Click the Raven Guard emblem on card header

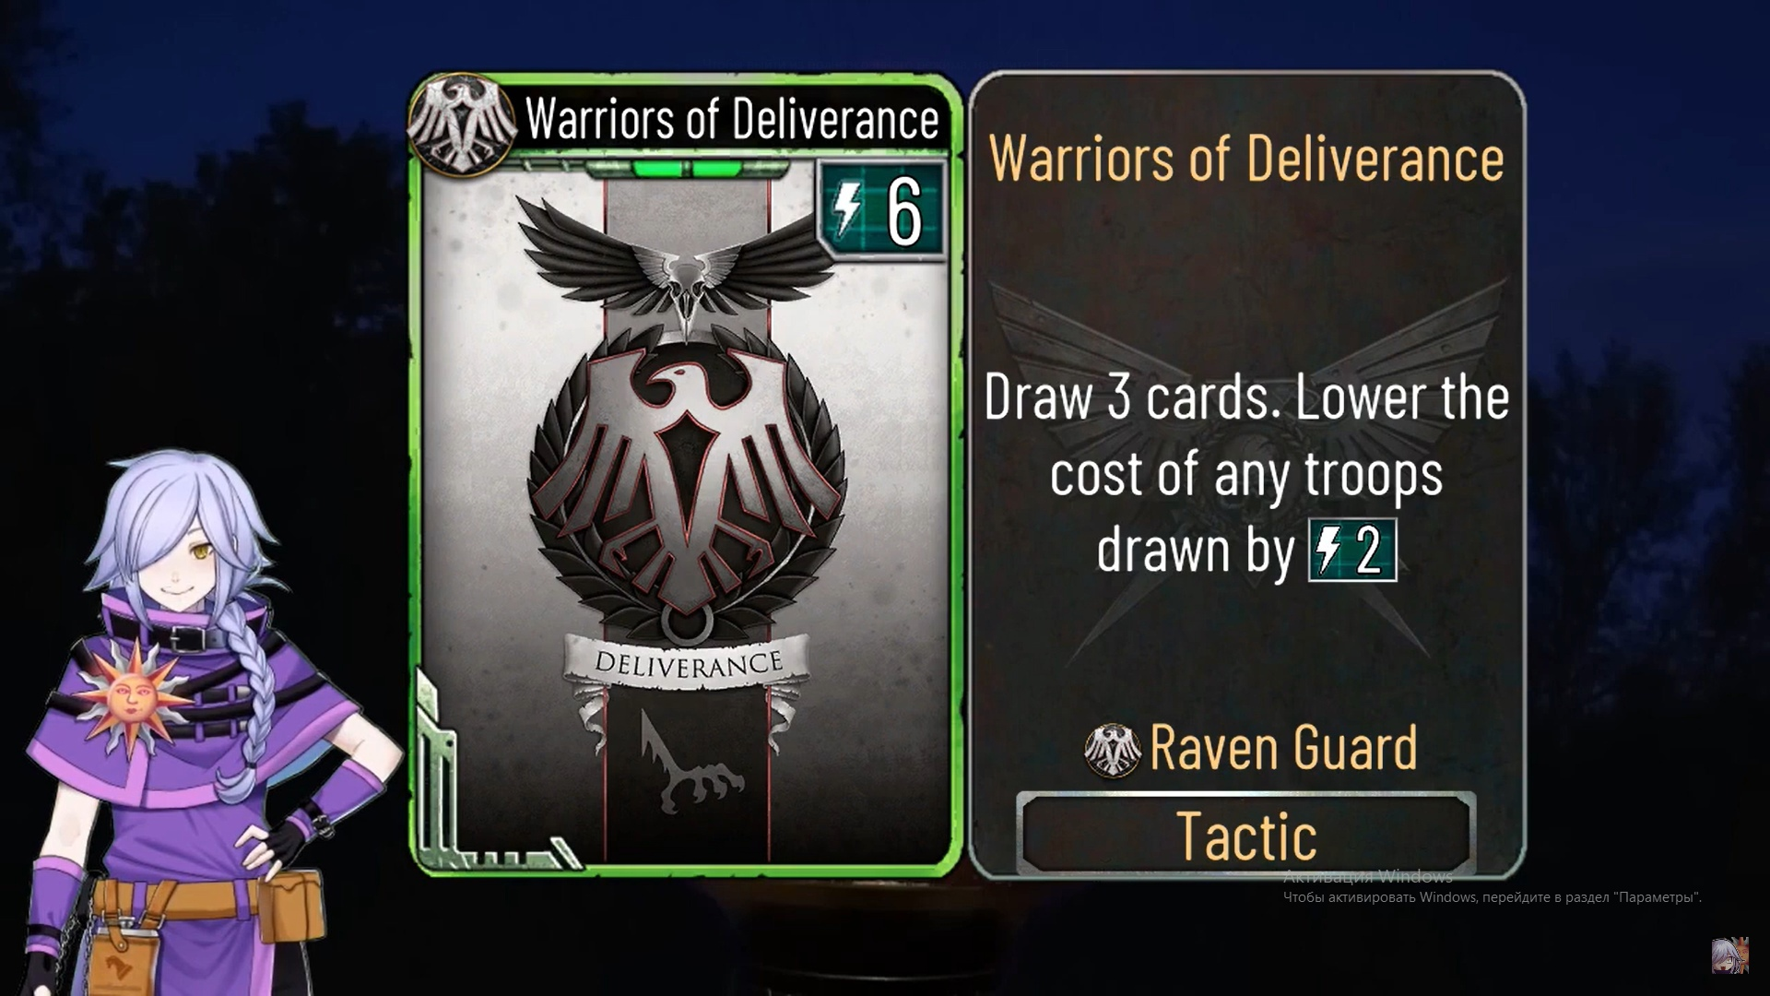coord(463,123)
